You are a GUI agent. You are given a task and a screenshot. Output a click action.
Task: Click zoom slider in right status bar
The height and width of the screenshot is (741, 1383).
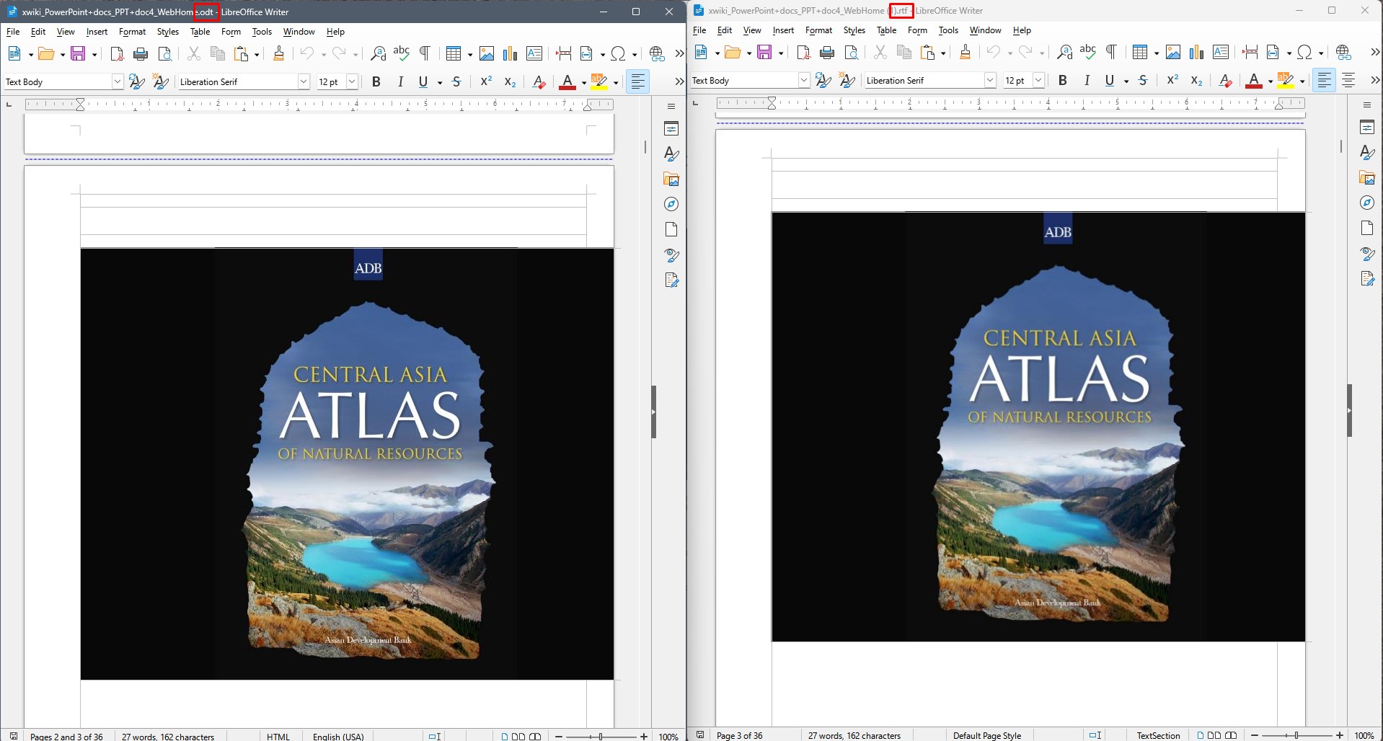tap(1296, 735)
